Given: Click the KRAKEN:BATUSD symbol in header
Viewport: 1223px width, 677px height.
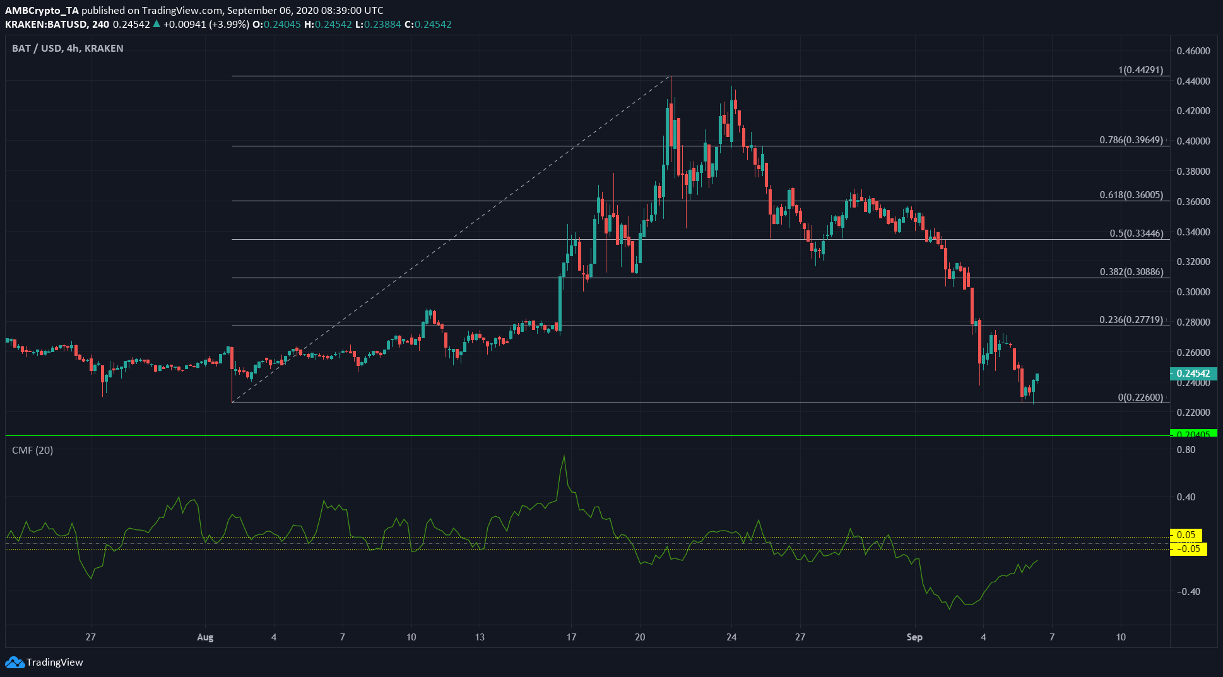Looking at the screenshot, I should coord(47,25).
